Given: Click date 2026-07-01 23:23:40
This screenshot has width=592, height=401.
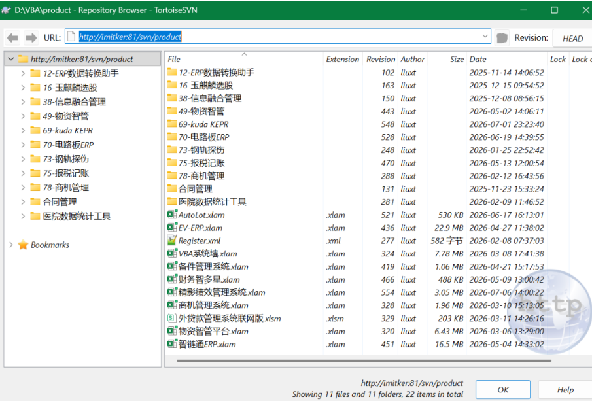Looking at the screenshot, I should pyautogui.click(x=506, y=124).
